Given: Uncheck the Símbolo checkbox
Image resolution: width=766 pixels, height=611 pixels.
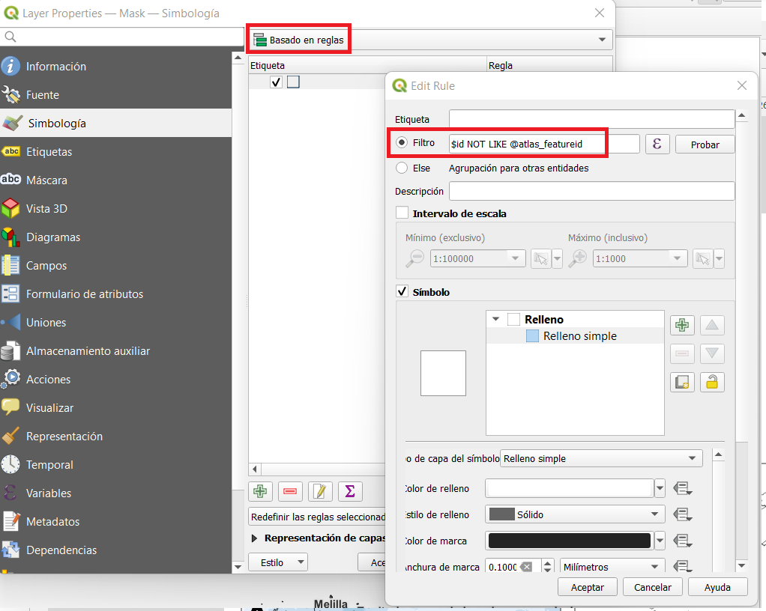Looking at the screenshot, I should 402,292.
